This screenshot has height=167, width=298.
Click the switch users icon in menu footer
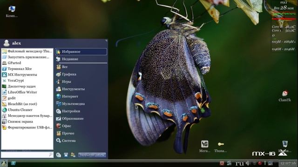[x=73, y=155]
